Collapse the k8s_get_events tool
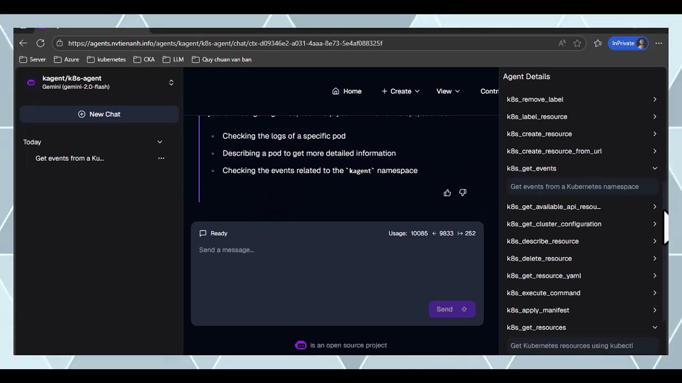The width and height of the screenshot is (682, 383). tap(582, 169)
